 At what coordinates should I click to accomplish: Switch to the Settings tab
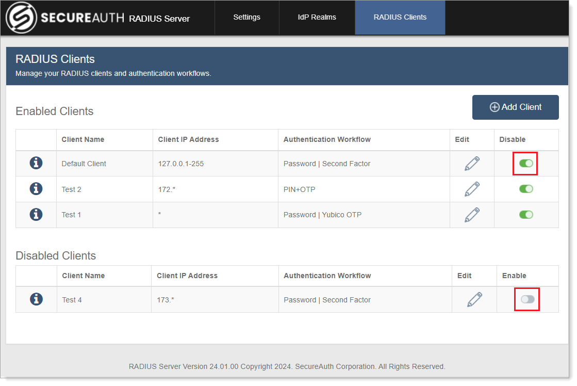coord(246,18)
